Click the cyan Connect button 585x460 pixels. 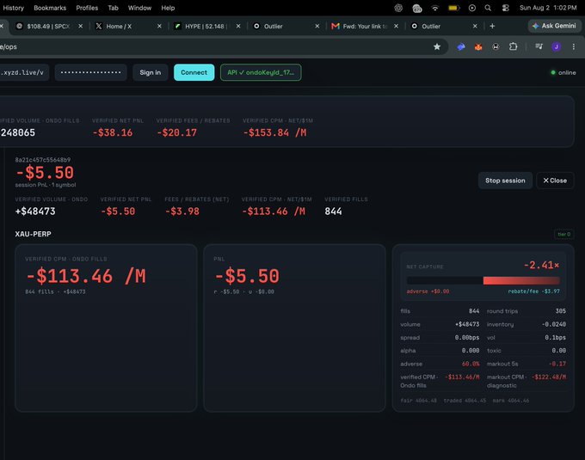tap(194, 72)
